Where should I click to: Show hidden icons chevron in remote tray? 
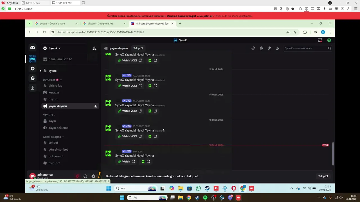coord(291,188)
